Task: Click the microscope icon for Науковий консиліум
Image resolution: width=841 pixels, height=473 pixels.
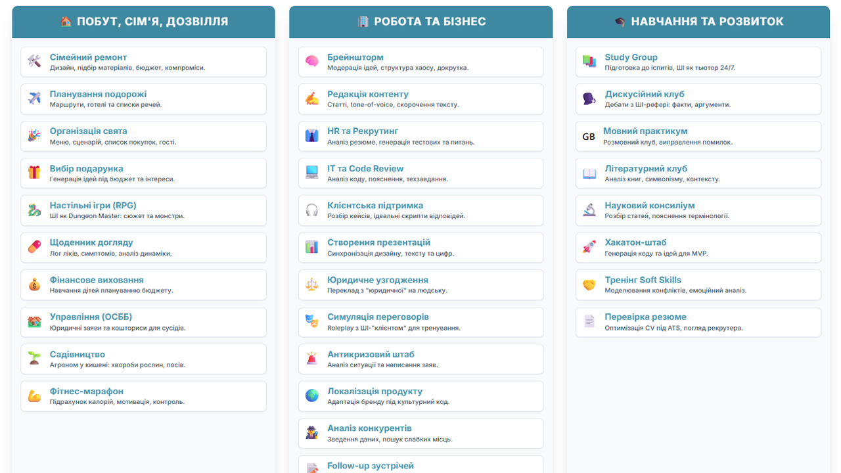Action: tap(589, 210)
